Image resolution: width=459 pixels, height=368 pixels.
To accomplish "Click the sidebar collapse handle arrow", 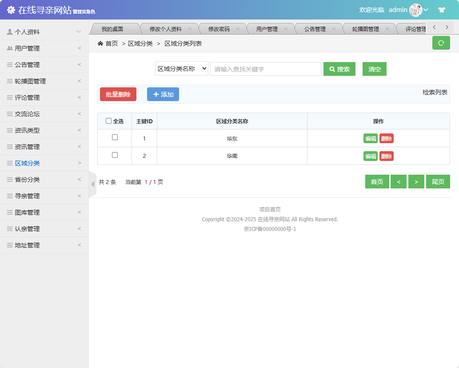I will 92,183.
